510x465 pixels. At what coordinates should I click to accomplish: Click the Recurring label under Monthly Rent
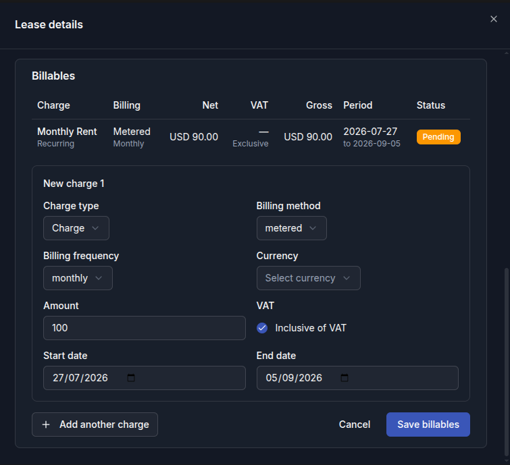(55, 144)
